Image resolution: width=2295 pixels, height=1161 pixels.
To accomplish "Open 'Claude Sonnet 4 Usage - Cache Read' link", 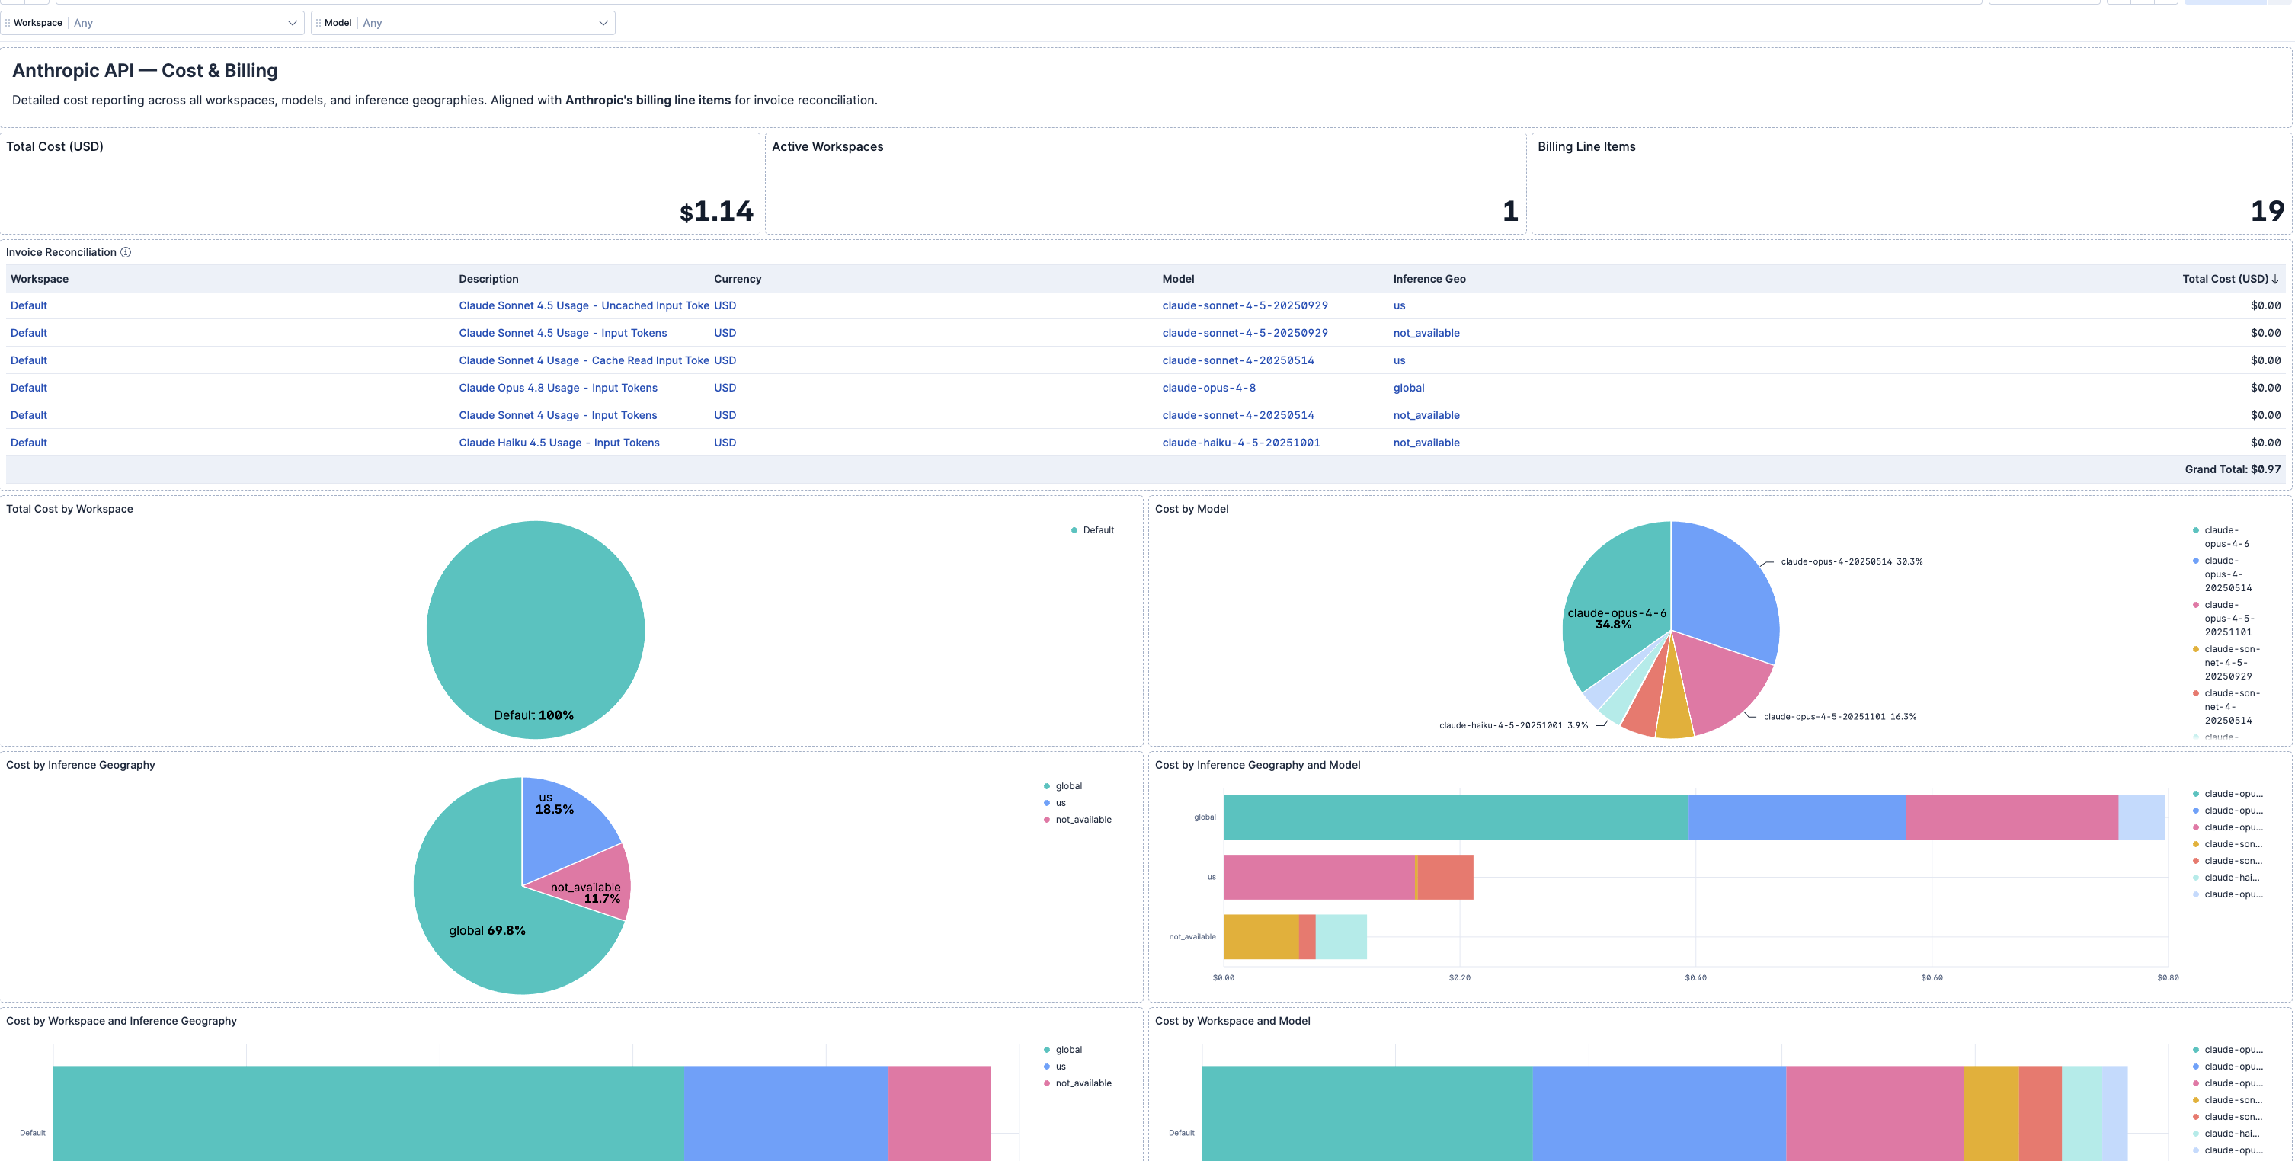I will tap(584, 361).
